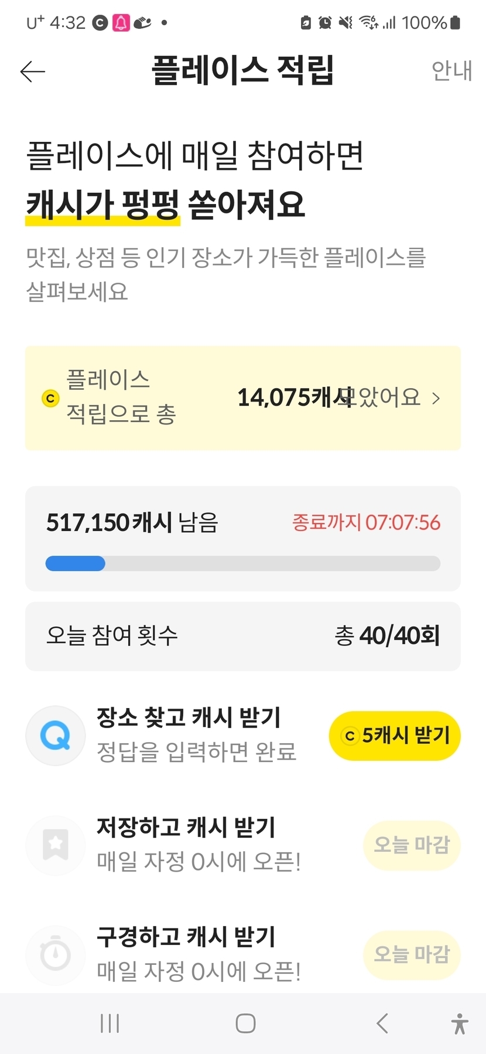The height and width of the screenshot is (1054, 486).
Task: Tap the 오늘 참여 횟수 card
Action: (x=242, y=636)
